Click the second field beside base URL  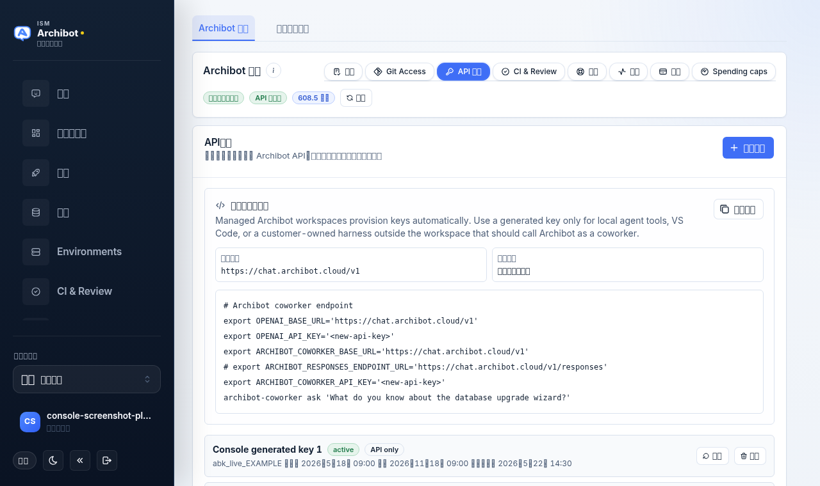[x=628, y=265]
